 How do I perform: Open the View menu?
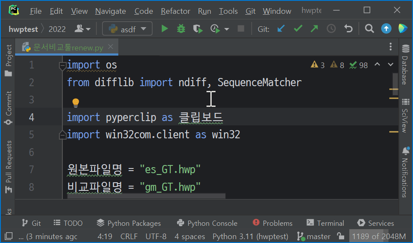click(79, 11)
